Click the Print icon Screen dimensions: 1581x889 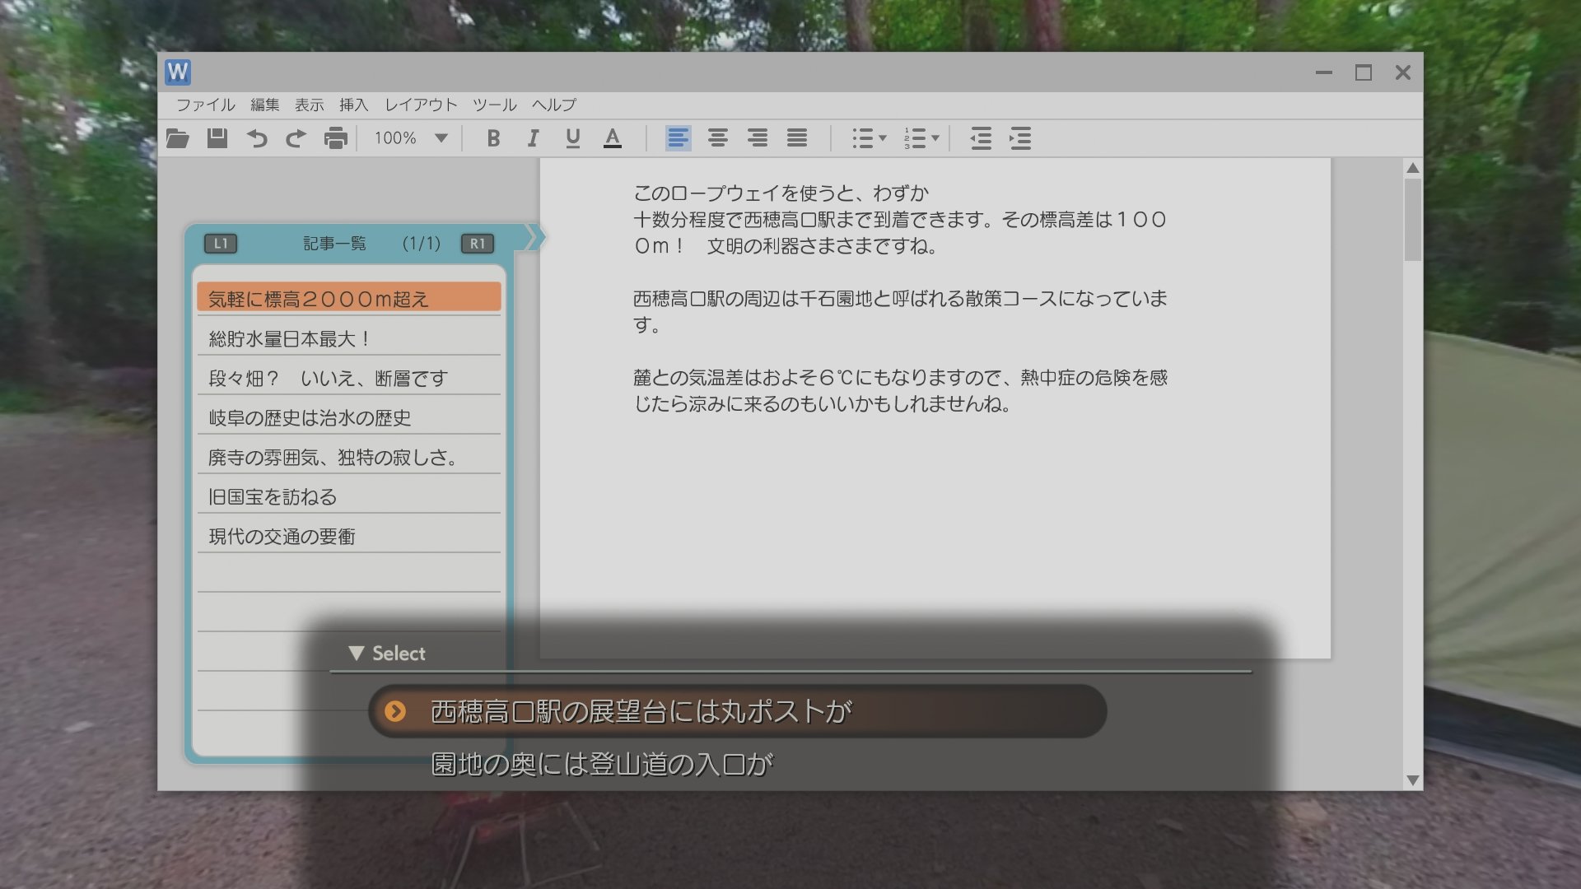coord(335,138)
